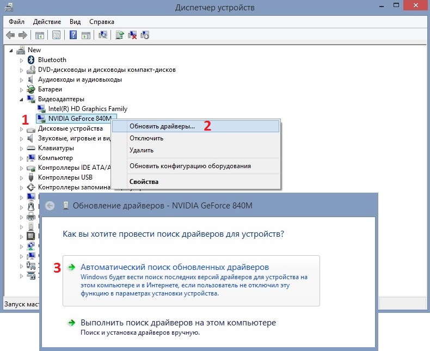Click the NVIDIA GeForce 840M adapter icon
The height and width of the screenshot is (351, 430).
(x=41, y=119)
